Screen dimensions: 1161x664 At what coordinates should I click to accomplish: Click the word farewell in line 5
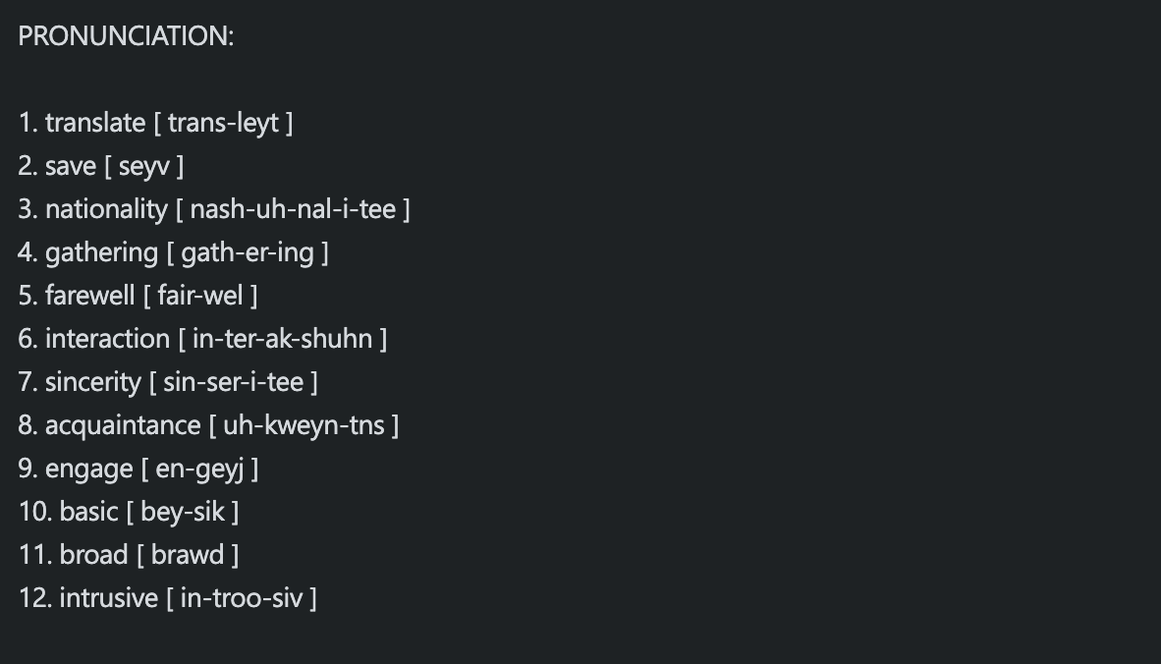click(89, 296)
